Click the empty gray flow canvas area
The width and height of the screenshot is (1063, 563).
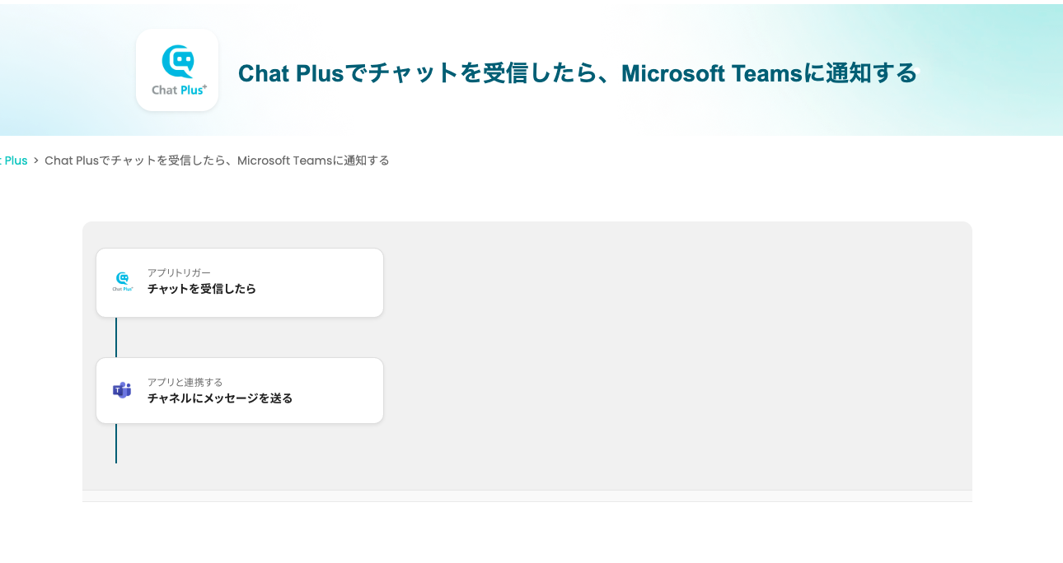(659, 354)
